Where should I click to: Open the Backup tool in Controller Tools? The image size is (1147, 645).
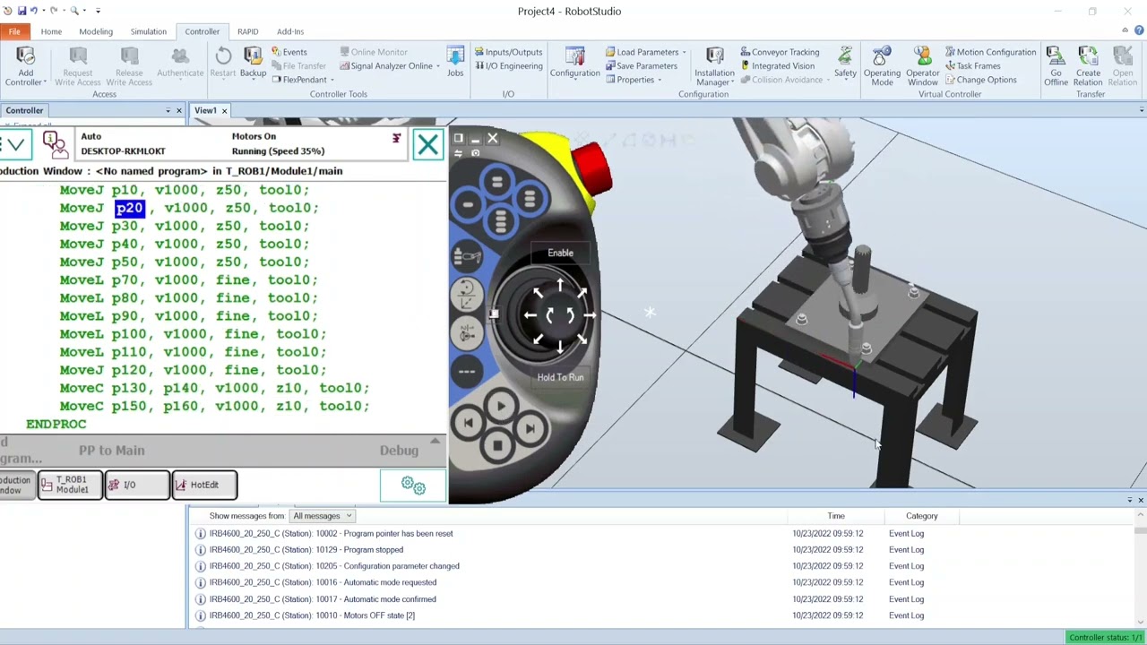(253, 63)
